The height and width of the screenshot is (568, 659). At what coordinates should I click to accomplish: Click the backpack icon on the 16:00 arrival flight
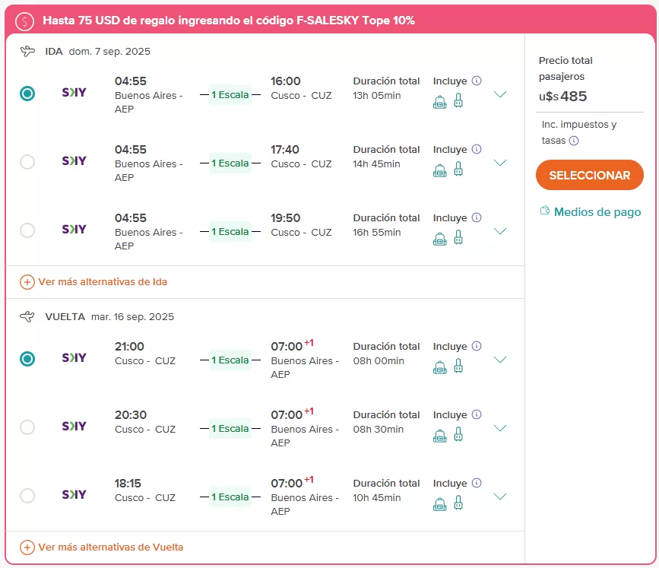point(439,101)
